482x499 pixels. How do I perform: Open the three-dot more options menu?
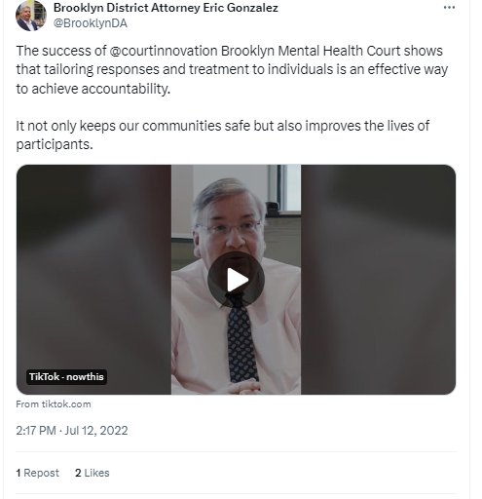pos(449,8)
